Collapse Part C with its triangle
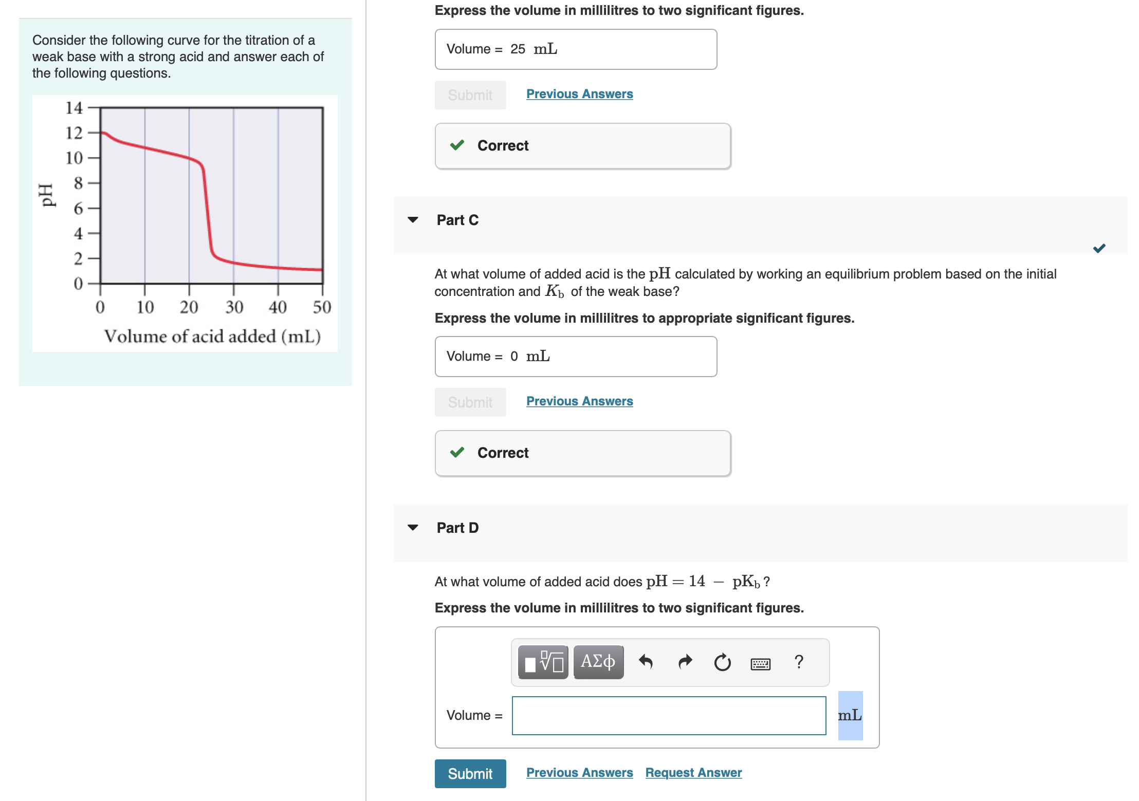 (413, 220)
